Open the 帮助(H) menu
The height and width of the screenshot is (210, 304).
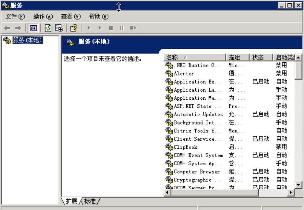pyautogui.click(x=99, y=16)
